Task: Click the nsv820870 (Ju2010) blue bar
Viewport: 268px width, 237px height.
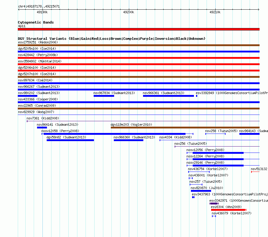Action: [201, 191]
